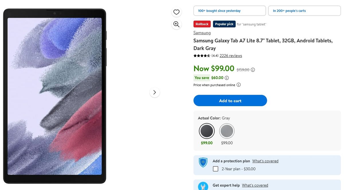Click the Popular pick label
Image resolution: width=344 pixels, height=190 pixels.
pyautogui.click(x=224, y=24)
